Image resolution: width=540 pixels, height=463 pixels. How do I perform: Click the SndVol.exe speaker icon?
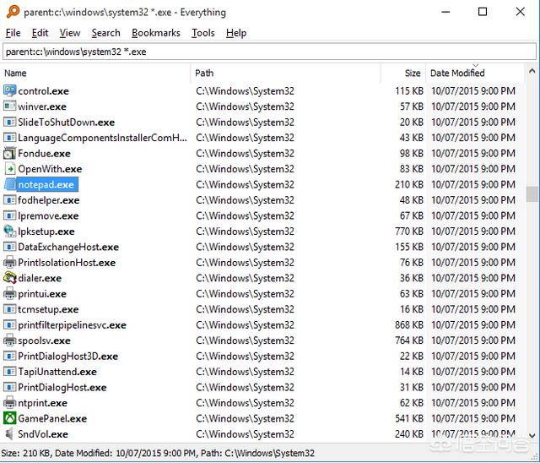(x=10, y=434)
